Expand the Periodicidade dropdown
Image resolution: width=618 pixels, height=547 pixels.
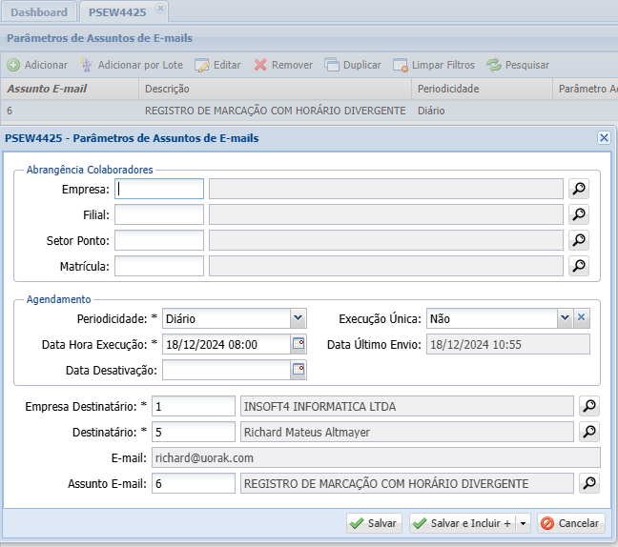coord(298,318)
